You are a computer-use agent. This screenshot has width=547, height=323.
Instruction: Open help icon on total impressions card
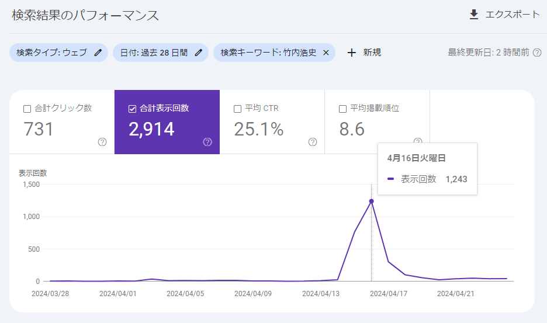tap(207, 142)
